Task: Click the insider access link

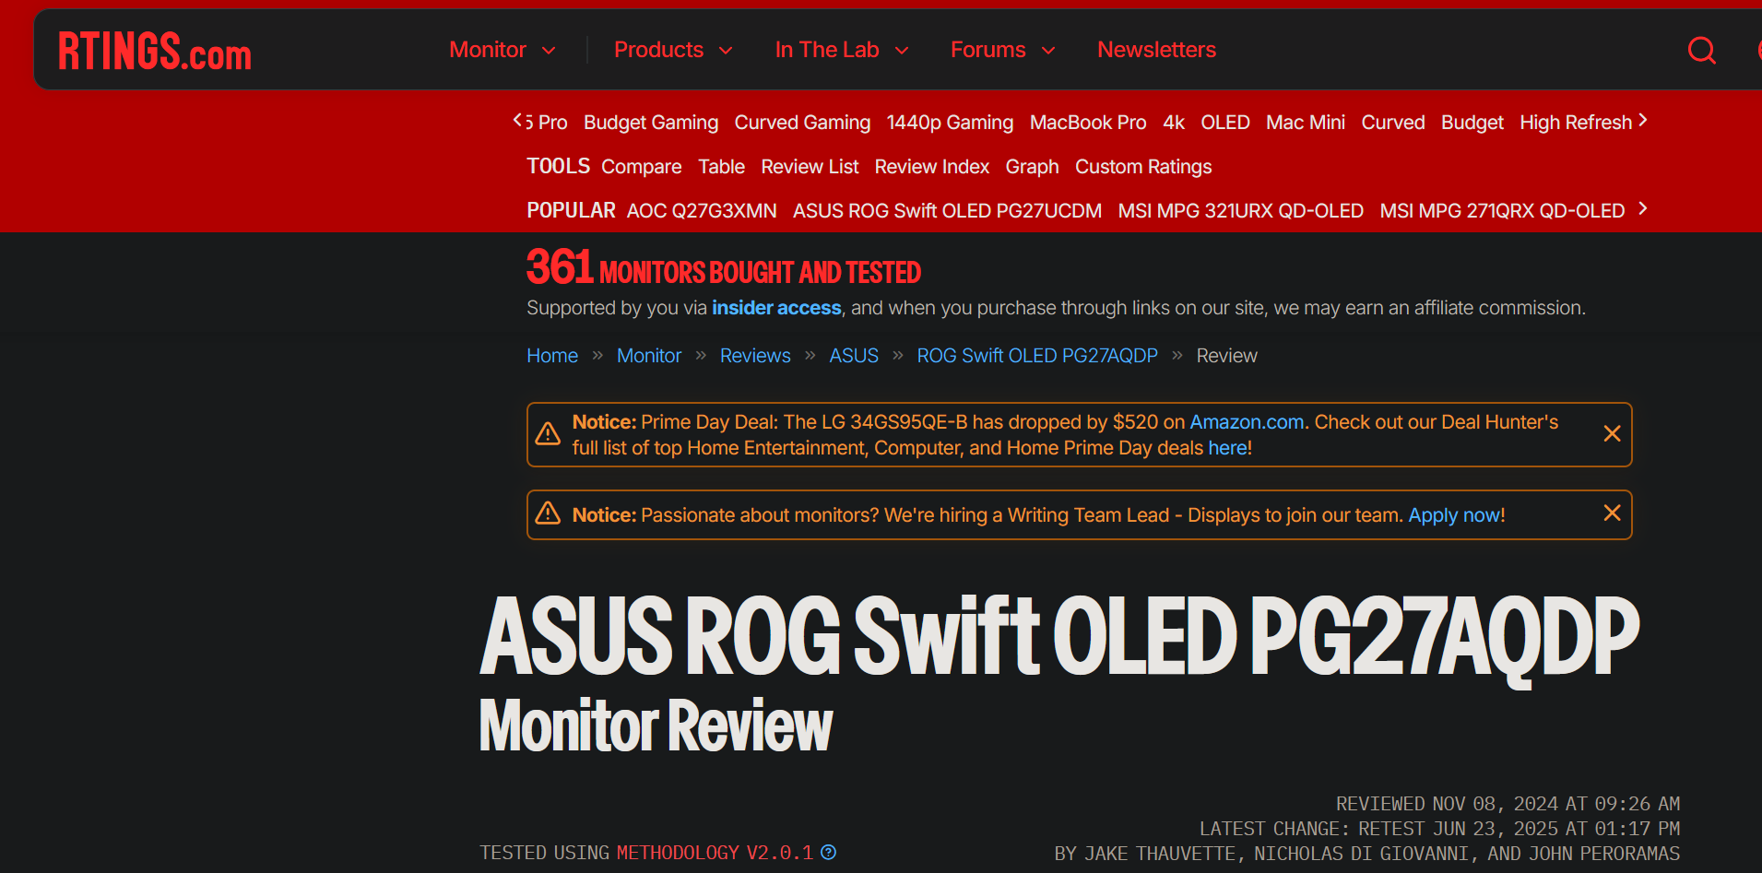Action: pos(776,308)
